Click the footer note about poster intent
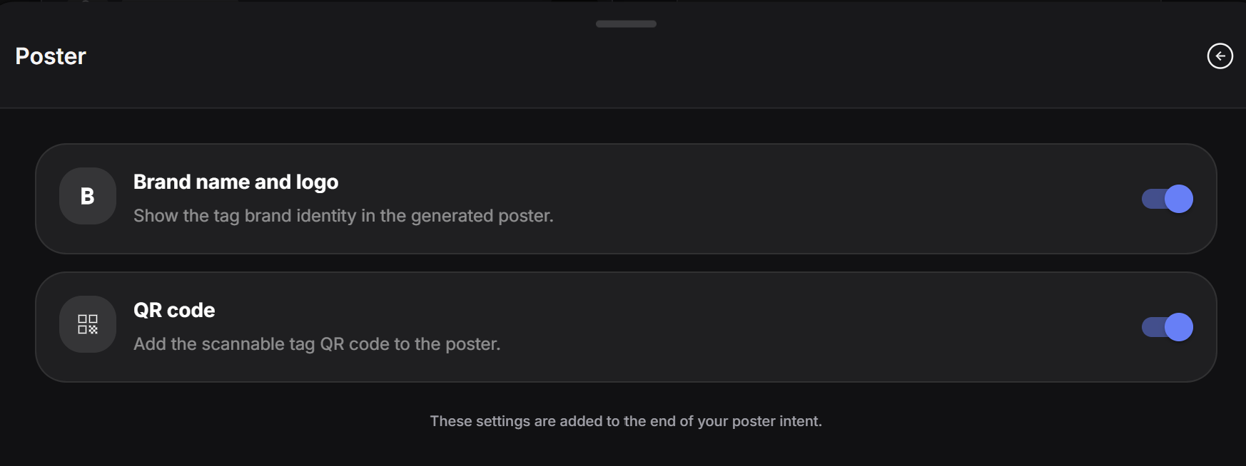The height and width of the screenshot is (466, 1246). coord(626,421)
